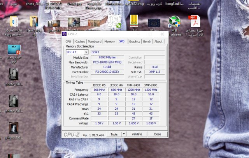
Task: Expand the Tools button dropdown arrow
Action: 124,134
